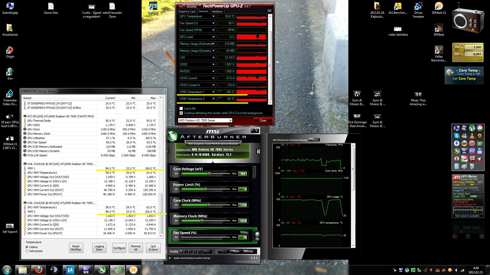This screenshot has height=275, width=490.
Task: Switch to the Sensors tab
Action: 203,11
